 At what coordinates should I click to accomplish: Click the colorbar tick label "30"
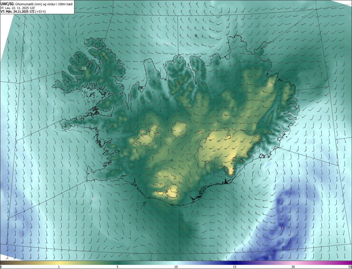click(x=293, y=267)
